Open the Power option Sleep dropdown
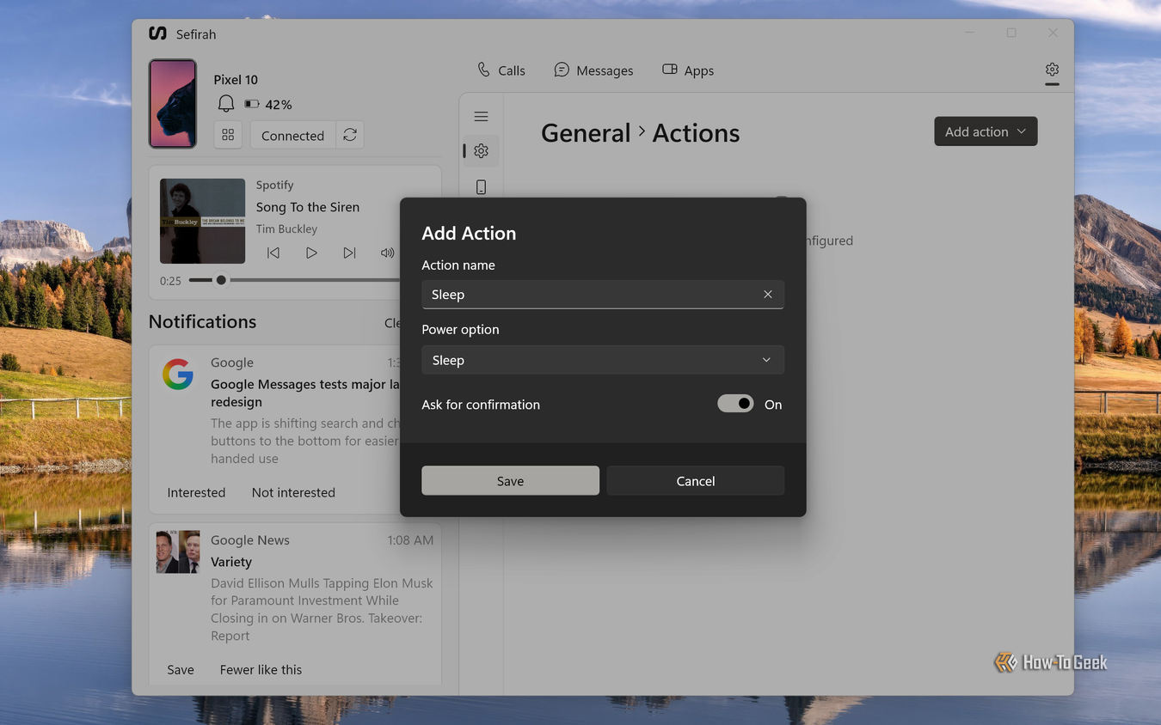1161x725 pixels. (x=603, y=360)
